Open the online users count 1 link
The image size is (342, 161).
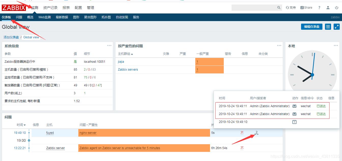[x=85, y=93]
